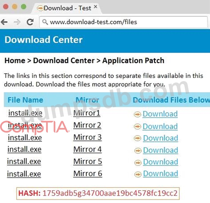210x203 pixels.
Task: Click the browser forward arrow
Action: (17, 22)
